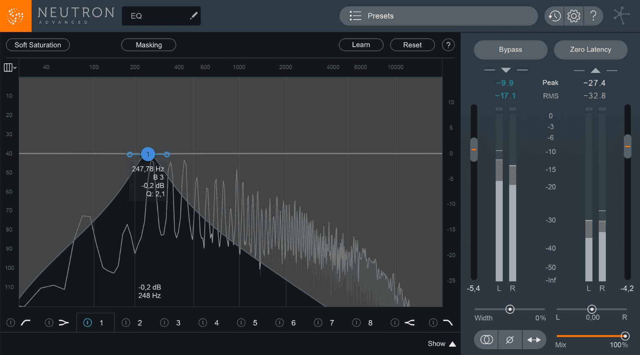Toggle power for EQ band 2

click(x=126, y=322)
